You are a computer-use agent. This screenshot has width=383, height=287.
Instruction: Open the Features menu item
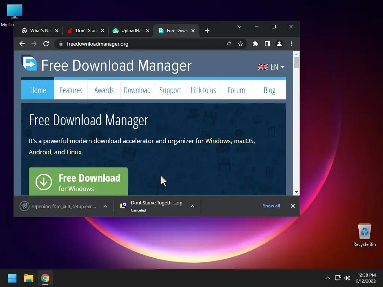(71, 90)
